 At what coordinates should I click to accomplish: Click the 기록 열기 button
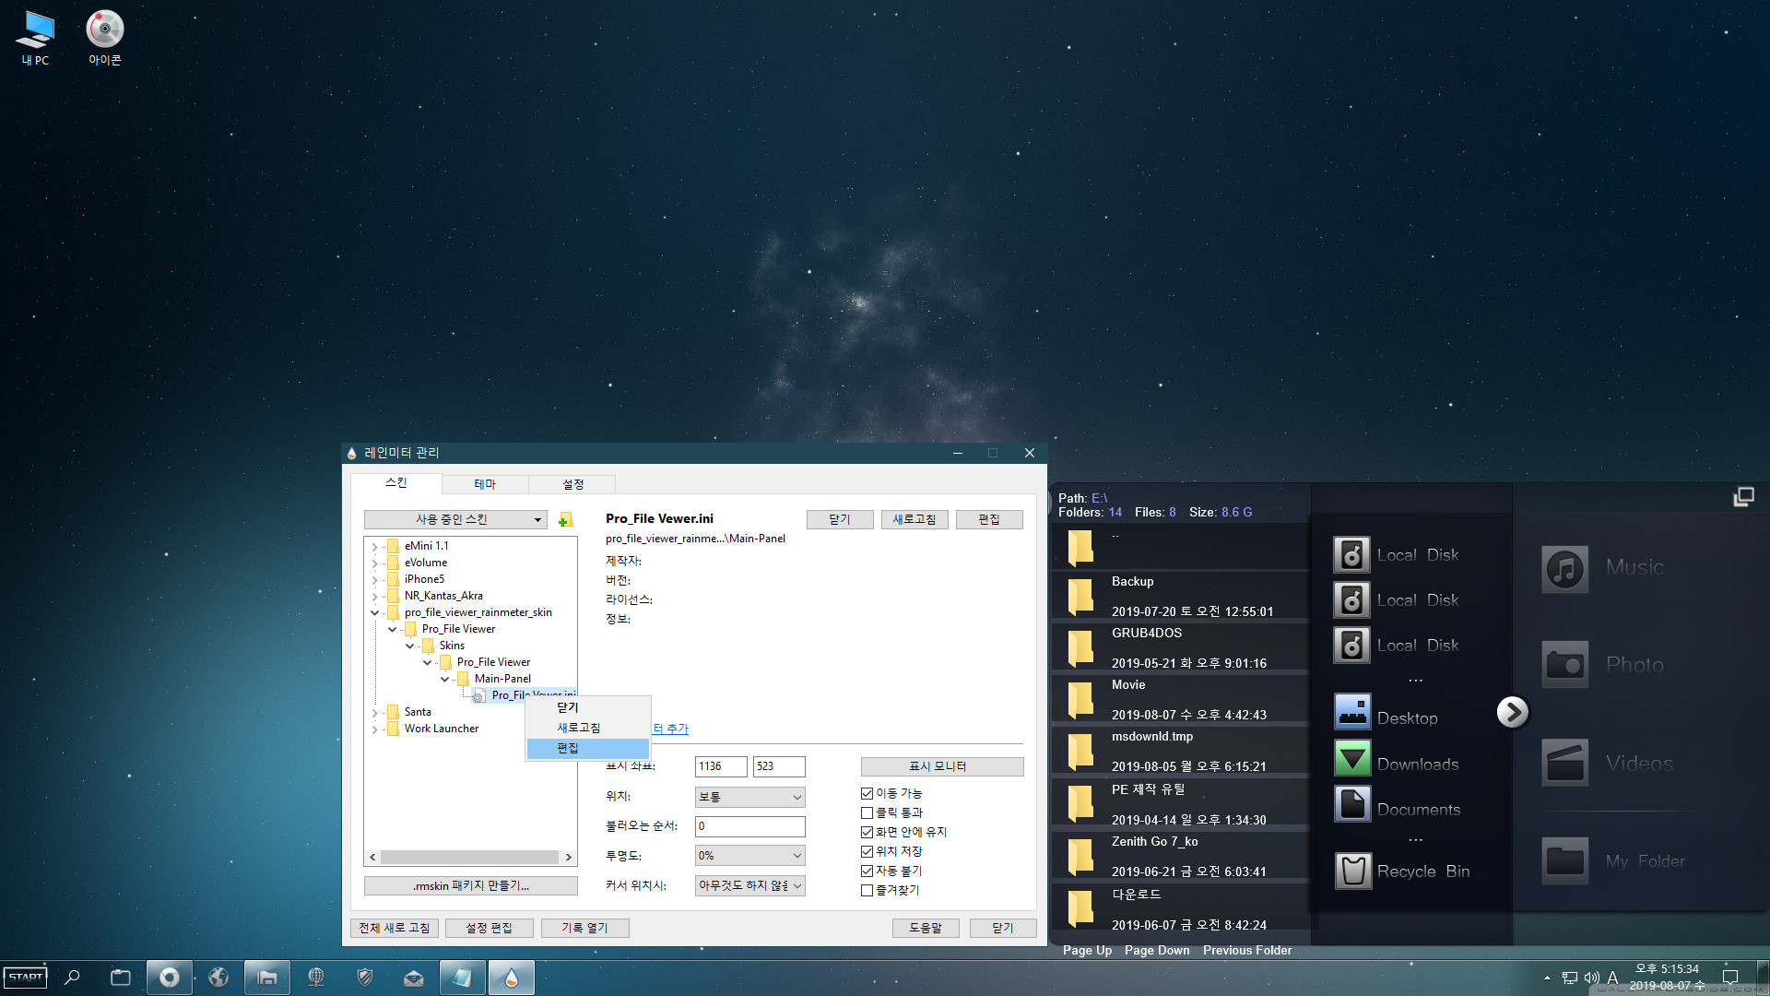tap(584, 928)
